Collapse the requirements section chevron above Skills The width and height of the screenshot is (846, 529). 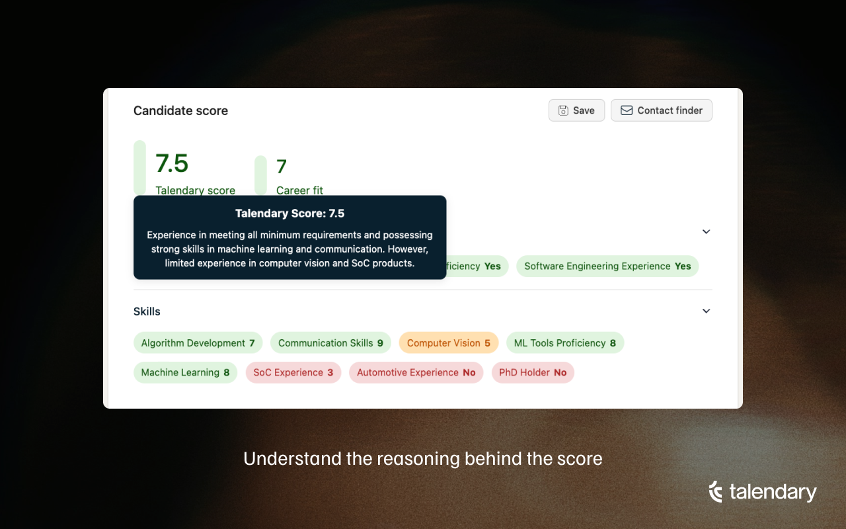(x=706, y=231)
